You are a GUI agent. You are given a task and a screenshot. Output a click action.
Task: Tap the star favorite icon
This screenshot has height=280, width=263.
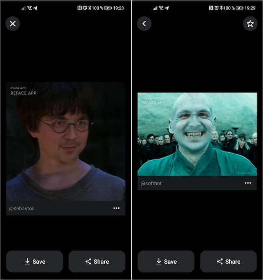250,24
